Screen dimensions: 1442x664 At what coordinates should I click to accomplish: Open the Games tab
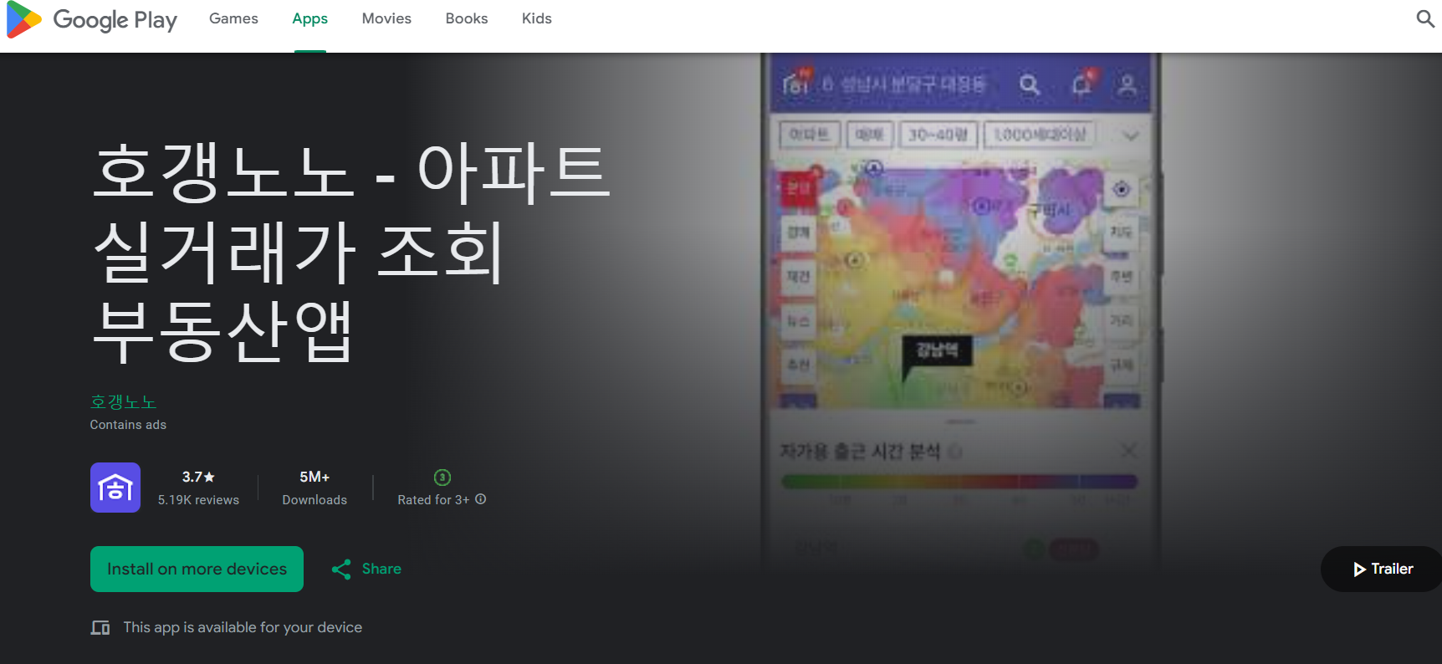click(x=233, y=18)
